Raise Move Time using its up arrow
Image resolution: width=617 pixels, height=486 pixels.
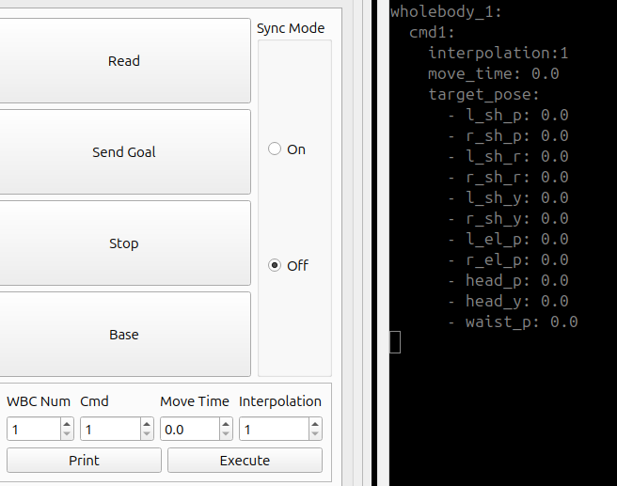click(x=226, y=425)
